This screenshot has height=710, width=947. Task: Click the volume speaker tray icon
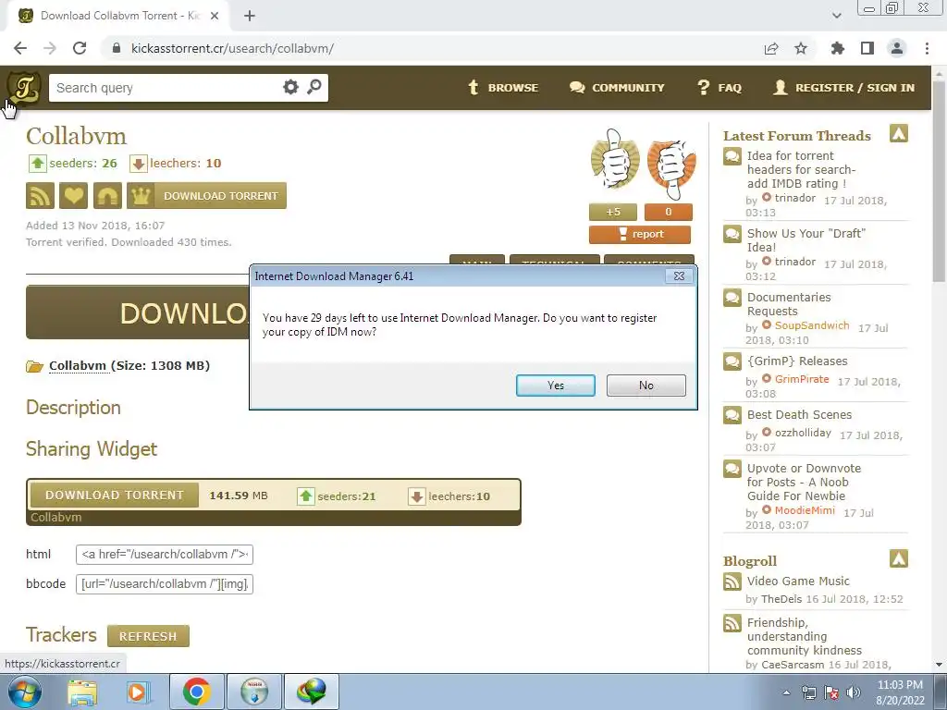[854, 692]
